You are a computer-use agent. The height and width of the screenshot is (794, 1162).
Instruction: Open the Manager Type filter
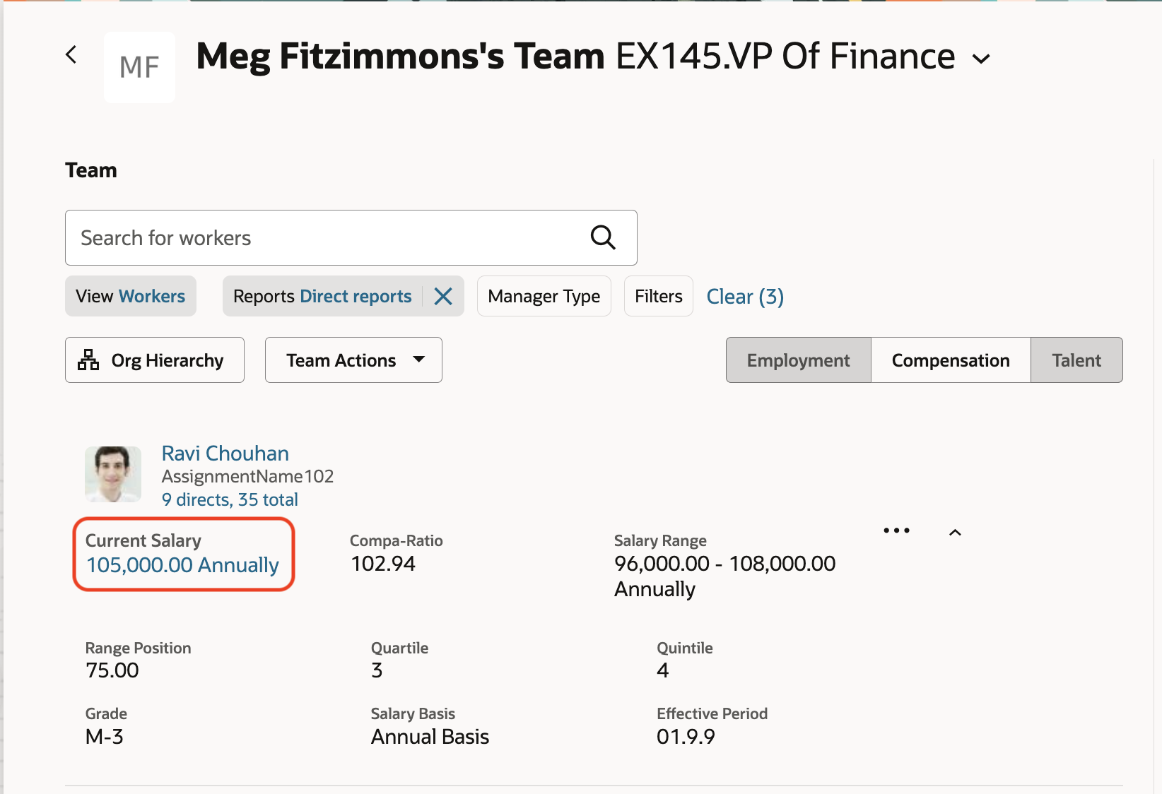point(544,297)
